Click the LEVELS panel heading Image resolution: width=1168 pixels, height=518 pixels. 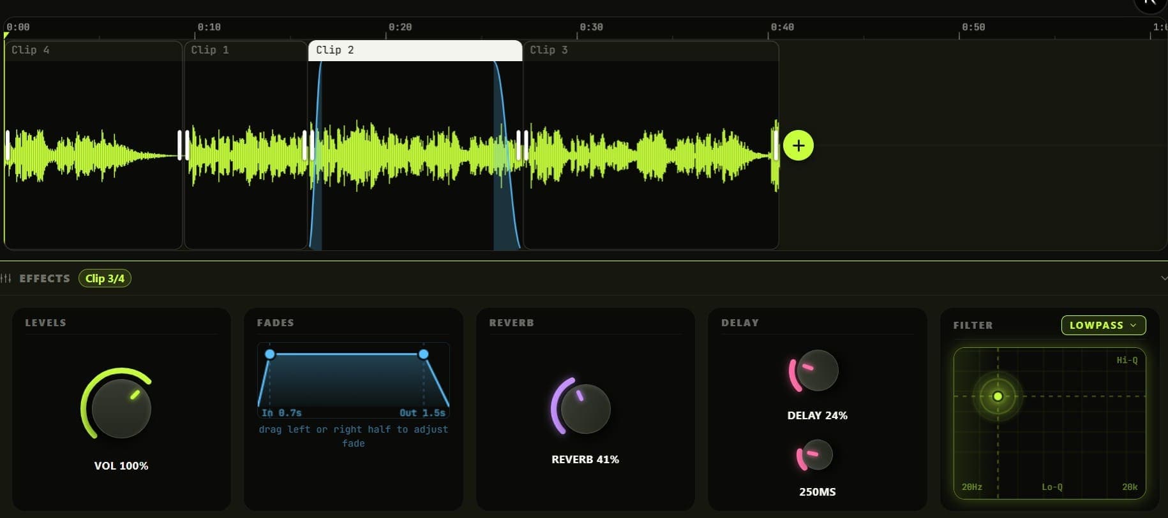pos(45,323)
